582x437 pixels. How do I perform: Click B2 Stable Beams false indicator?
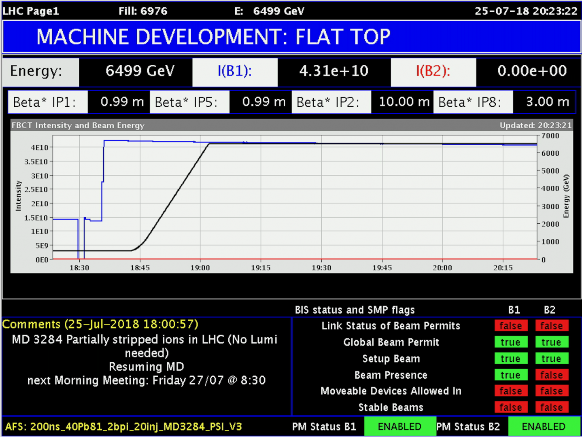tap(552, 407)
